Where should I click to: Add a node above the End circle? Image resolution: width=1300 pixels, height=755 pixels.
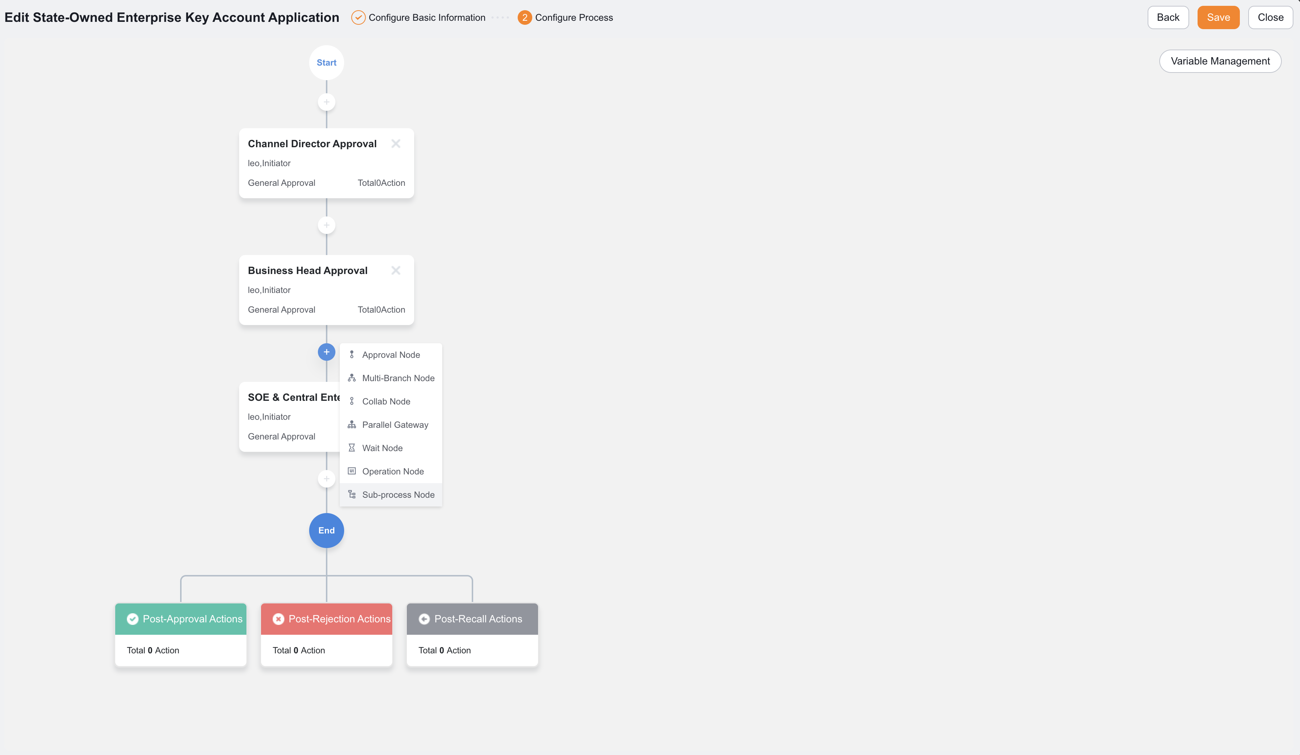(327, 478)
